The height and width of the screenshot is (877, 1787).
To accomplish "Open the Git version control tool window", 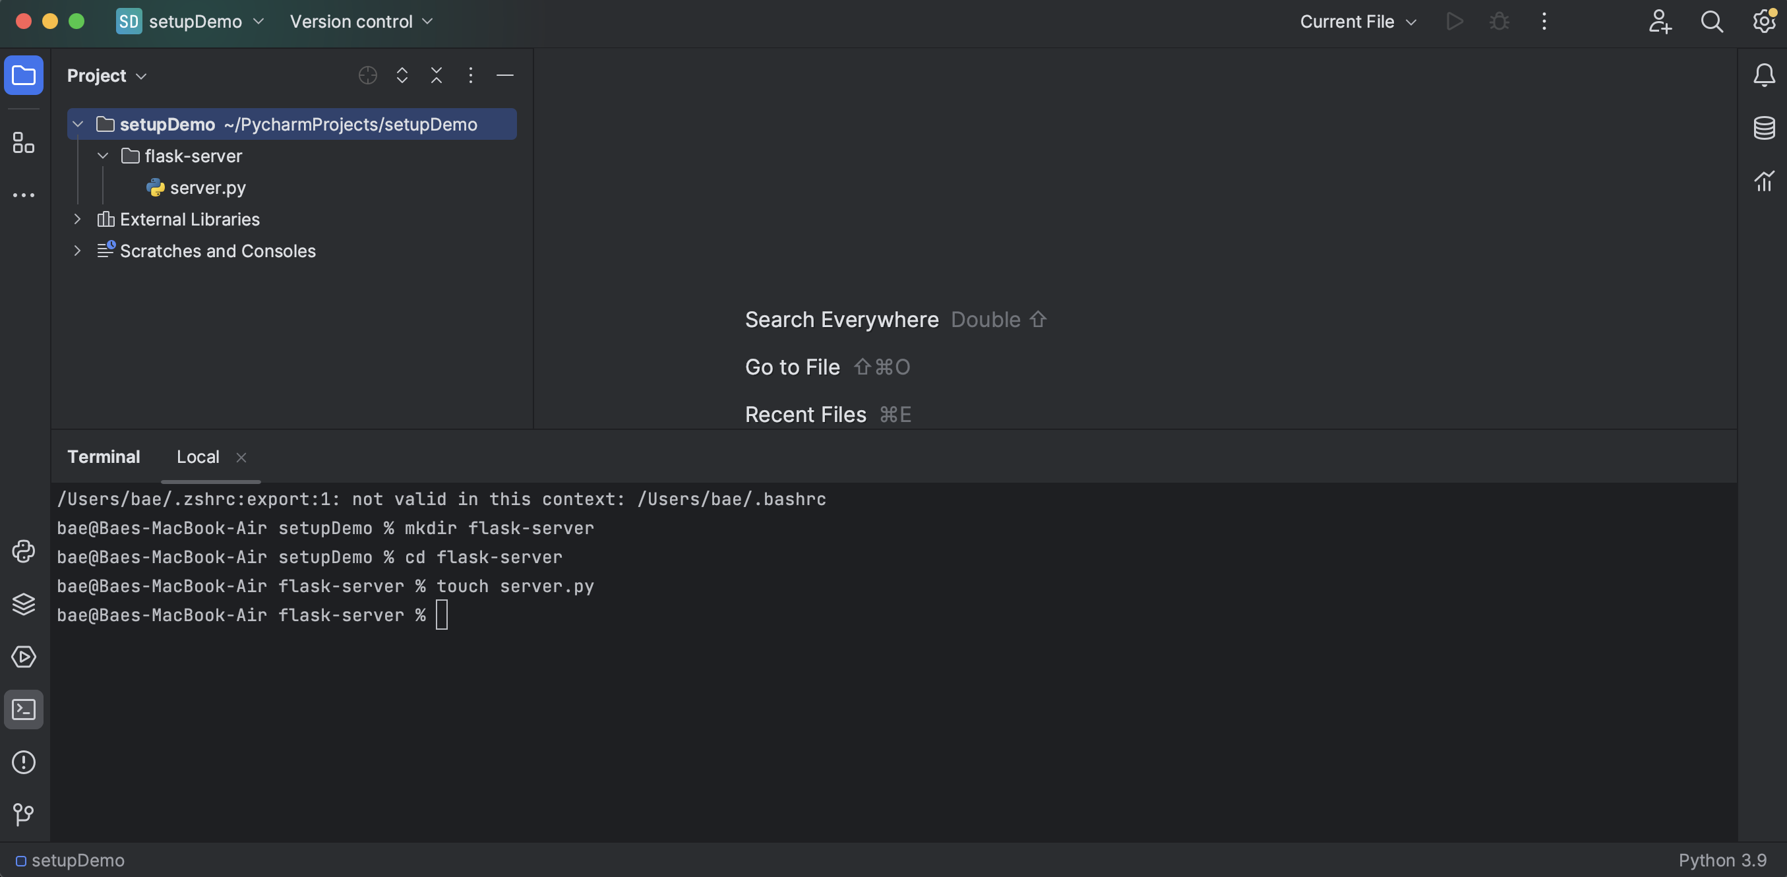I will [24, 814].
